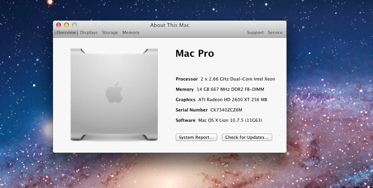This screenshot has width=373, height=188.
Task: Click the Support link
Action: click(x=255, y=33)
